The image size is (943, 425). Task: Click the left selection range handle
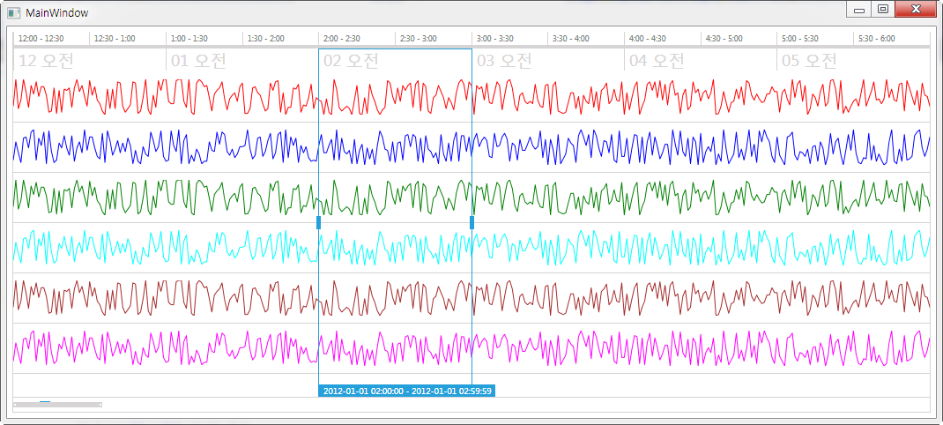pos(318,223)
